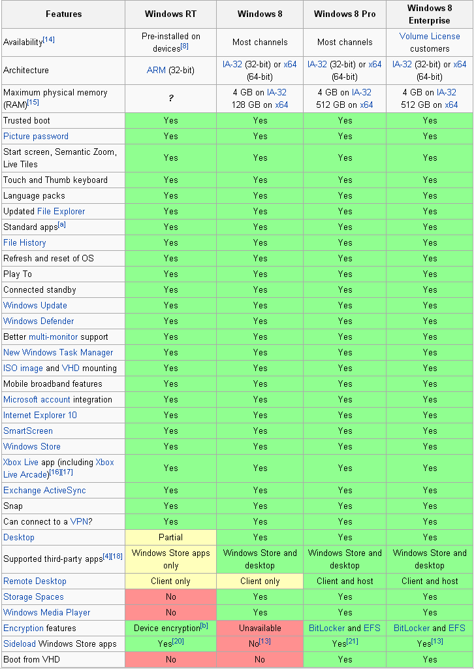474x669 pixels.
Task: Open reference [18] after Supported third-party apps
Action: tap(117, 556)
